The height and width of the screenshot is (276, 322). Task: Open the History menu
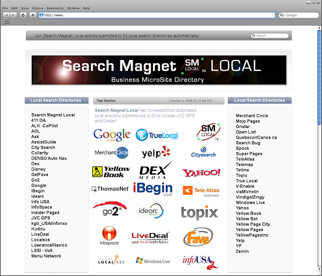(37, 8)
